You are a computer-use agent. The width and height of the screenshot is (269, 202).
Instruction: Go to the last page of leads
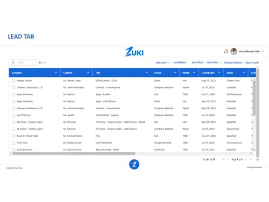coord(251,159)
